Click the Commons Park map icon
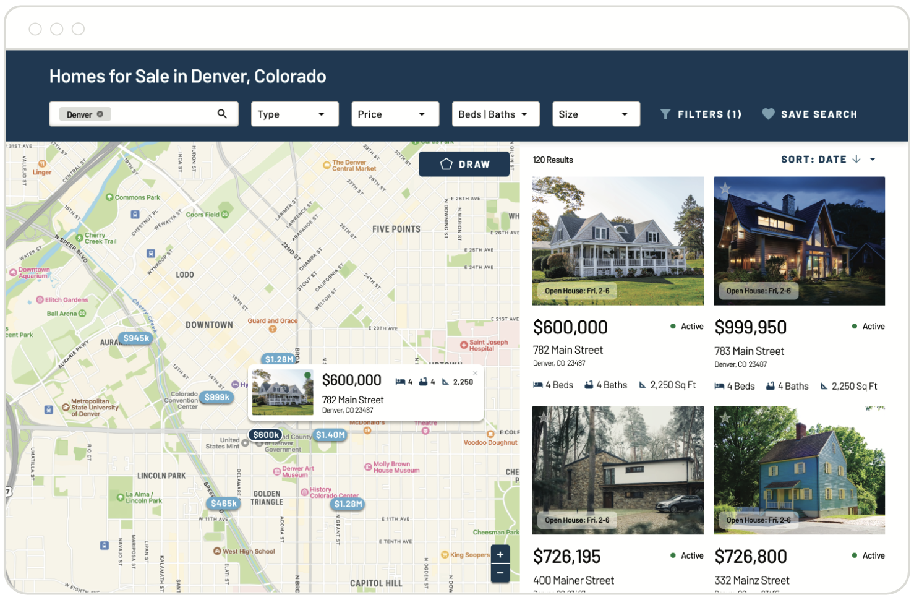This screenshot has width=914, height=600. coord(109,197)
